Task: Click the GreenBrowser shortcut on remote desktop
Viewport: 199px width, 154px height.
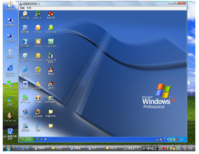Action: click(51, 43)
